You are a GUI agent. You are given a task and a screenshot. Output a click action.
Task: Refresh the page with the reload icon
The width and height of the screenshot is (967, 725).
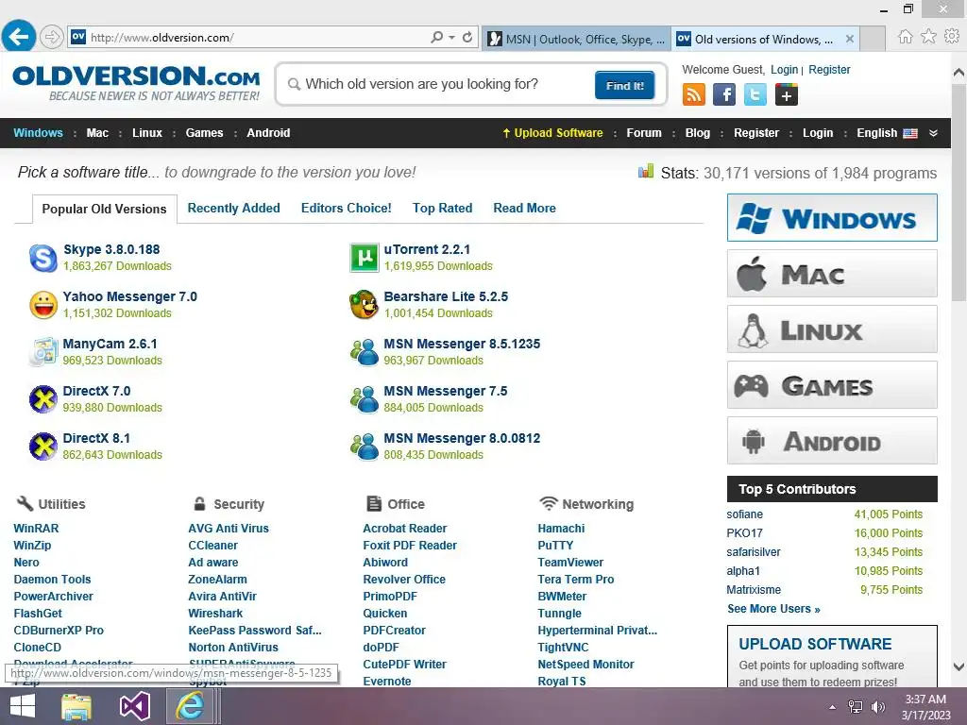[467, 37]
